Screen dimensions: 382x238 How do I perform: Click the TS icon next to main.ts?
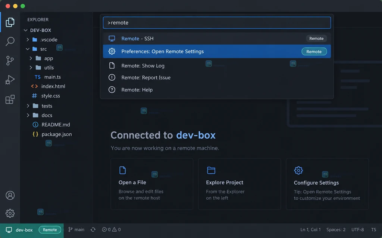[38, 77]
